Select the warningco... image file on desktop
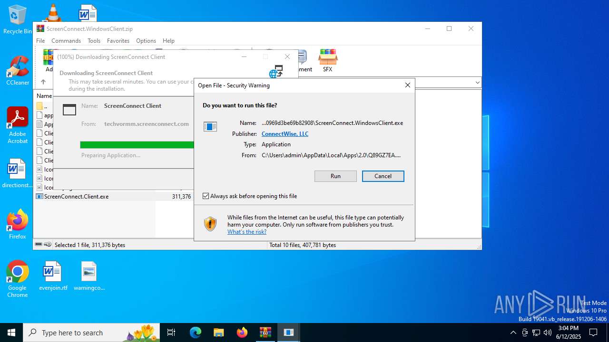 point(89,275)
